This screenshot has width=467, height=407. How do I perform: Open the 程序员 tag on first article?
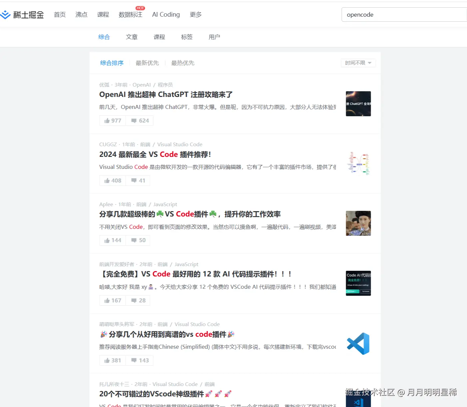(165, 85)
